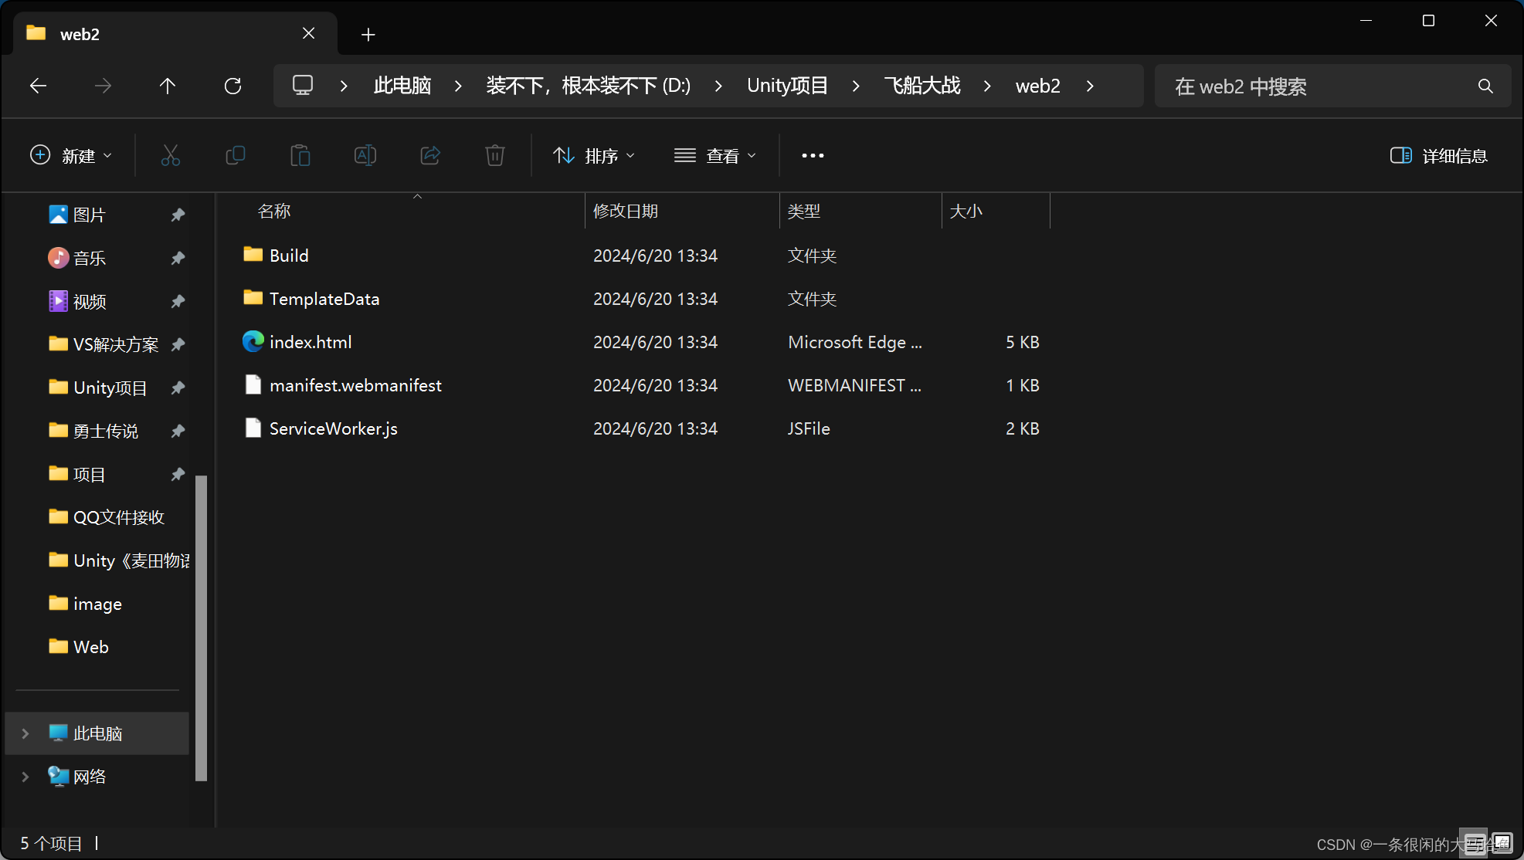Viewport: 1524px width, 860px height.
Task: Navigate to 飞船大战 in breadcrumb path
Action: pyautogui.click(x=922, y=86)
